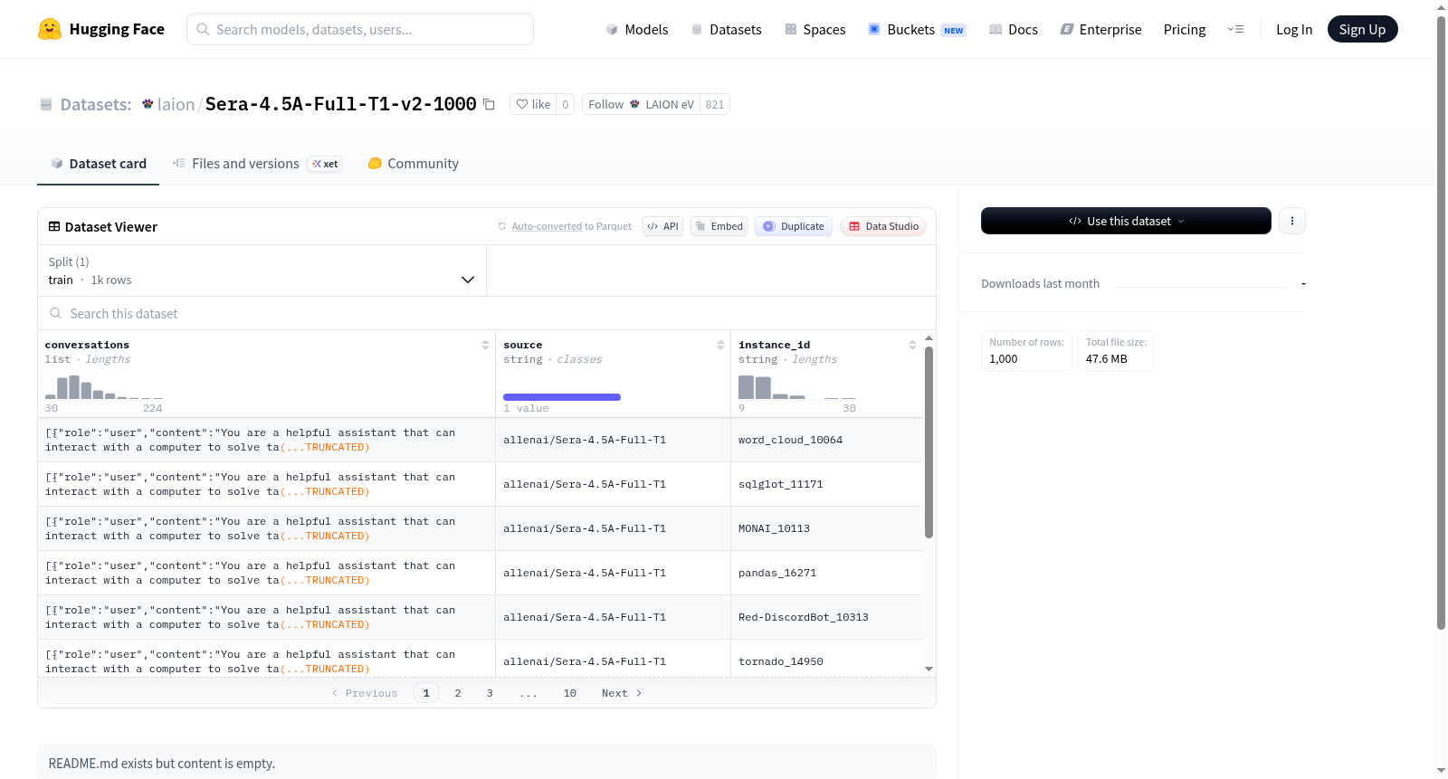Click the ellipsis between pages 3 and 10
The image size is (1448, 779).
click(529, 694)
